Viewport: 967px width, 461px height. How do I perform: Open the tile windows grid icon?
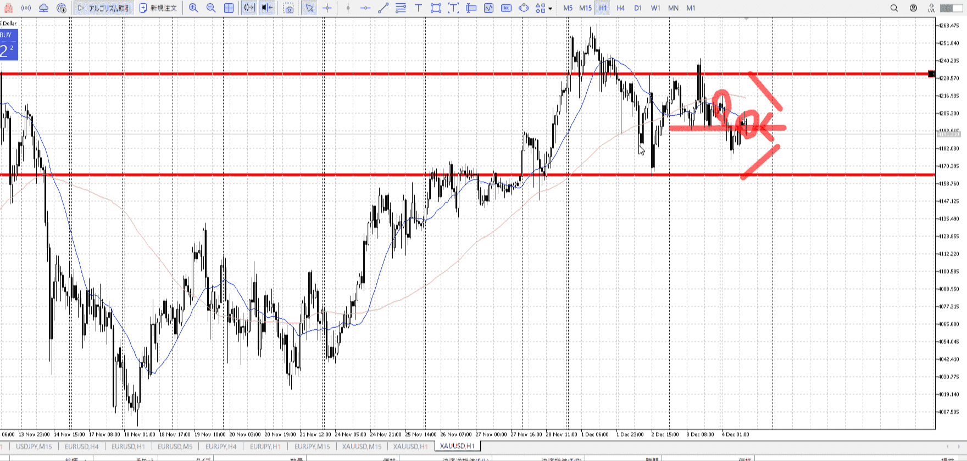click(x=229, y=8)
